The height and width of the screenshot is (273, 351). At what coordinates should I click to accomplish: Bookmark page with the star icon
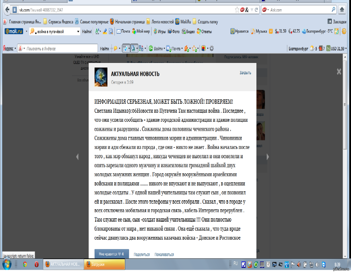click(x=237, y=10)
